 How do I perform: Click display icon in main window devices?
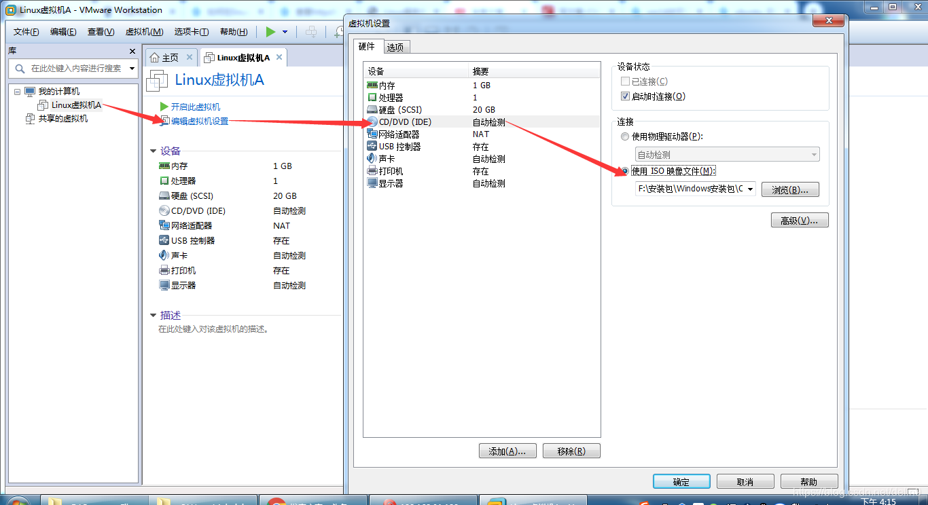pyautogui.click(x=164, y=285)
